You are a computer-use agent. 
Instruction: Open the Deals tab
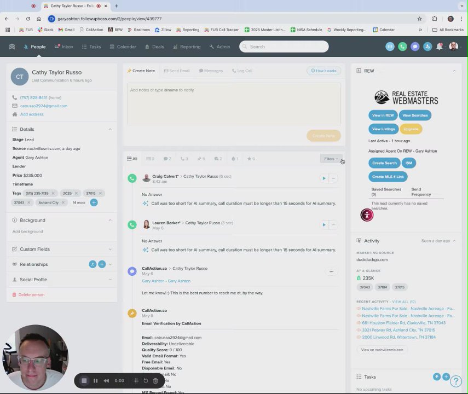coord(154,47)
